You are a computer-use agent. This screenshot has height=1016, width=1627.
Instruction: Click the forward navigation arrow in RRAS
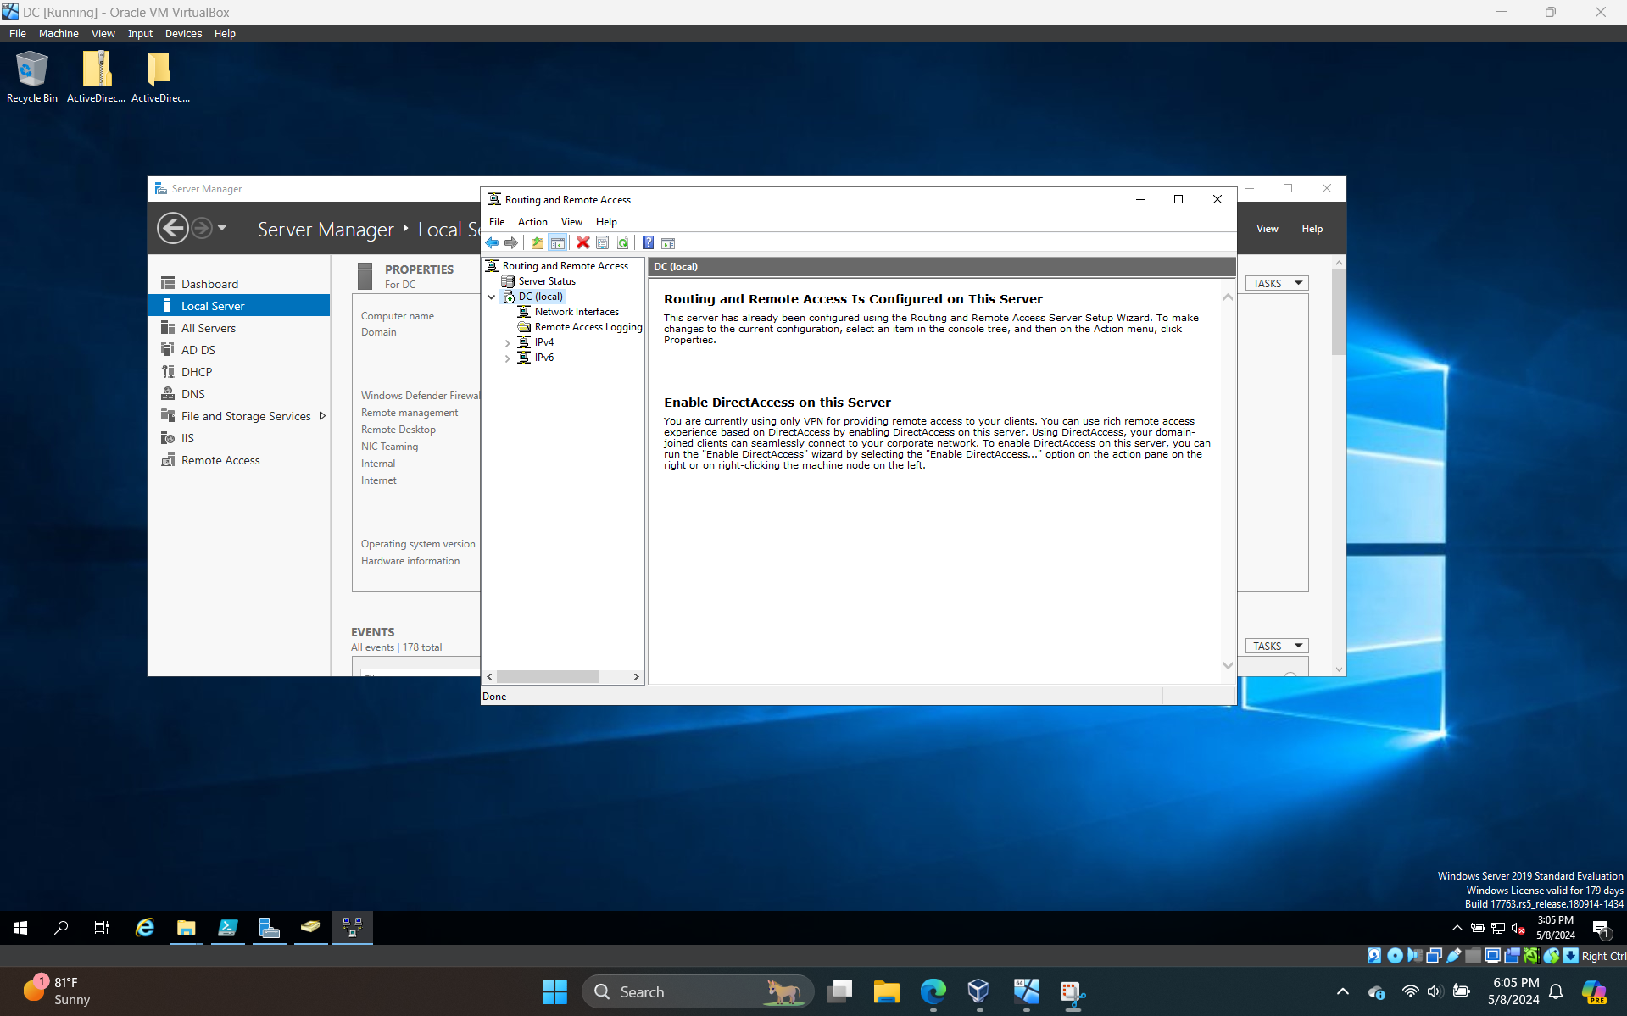click(x=511, y=242)
